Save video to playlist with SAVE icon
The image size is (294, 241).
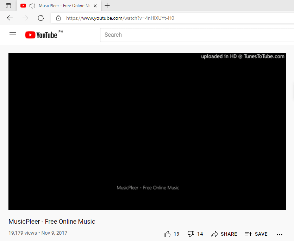(x=256, y=234)
